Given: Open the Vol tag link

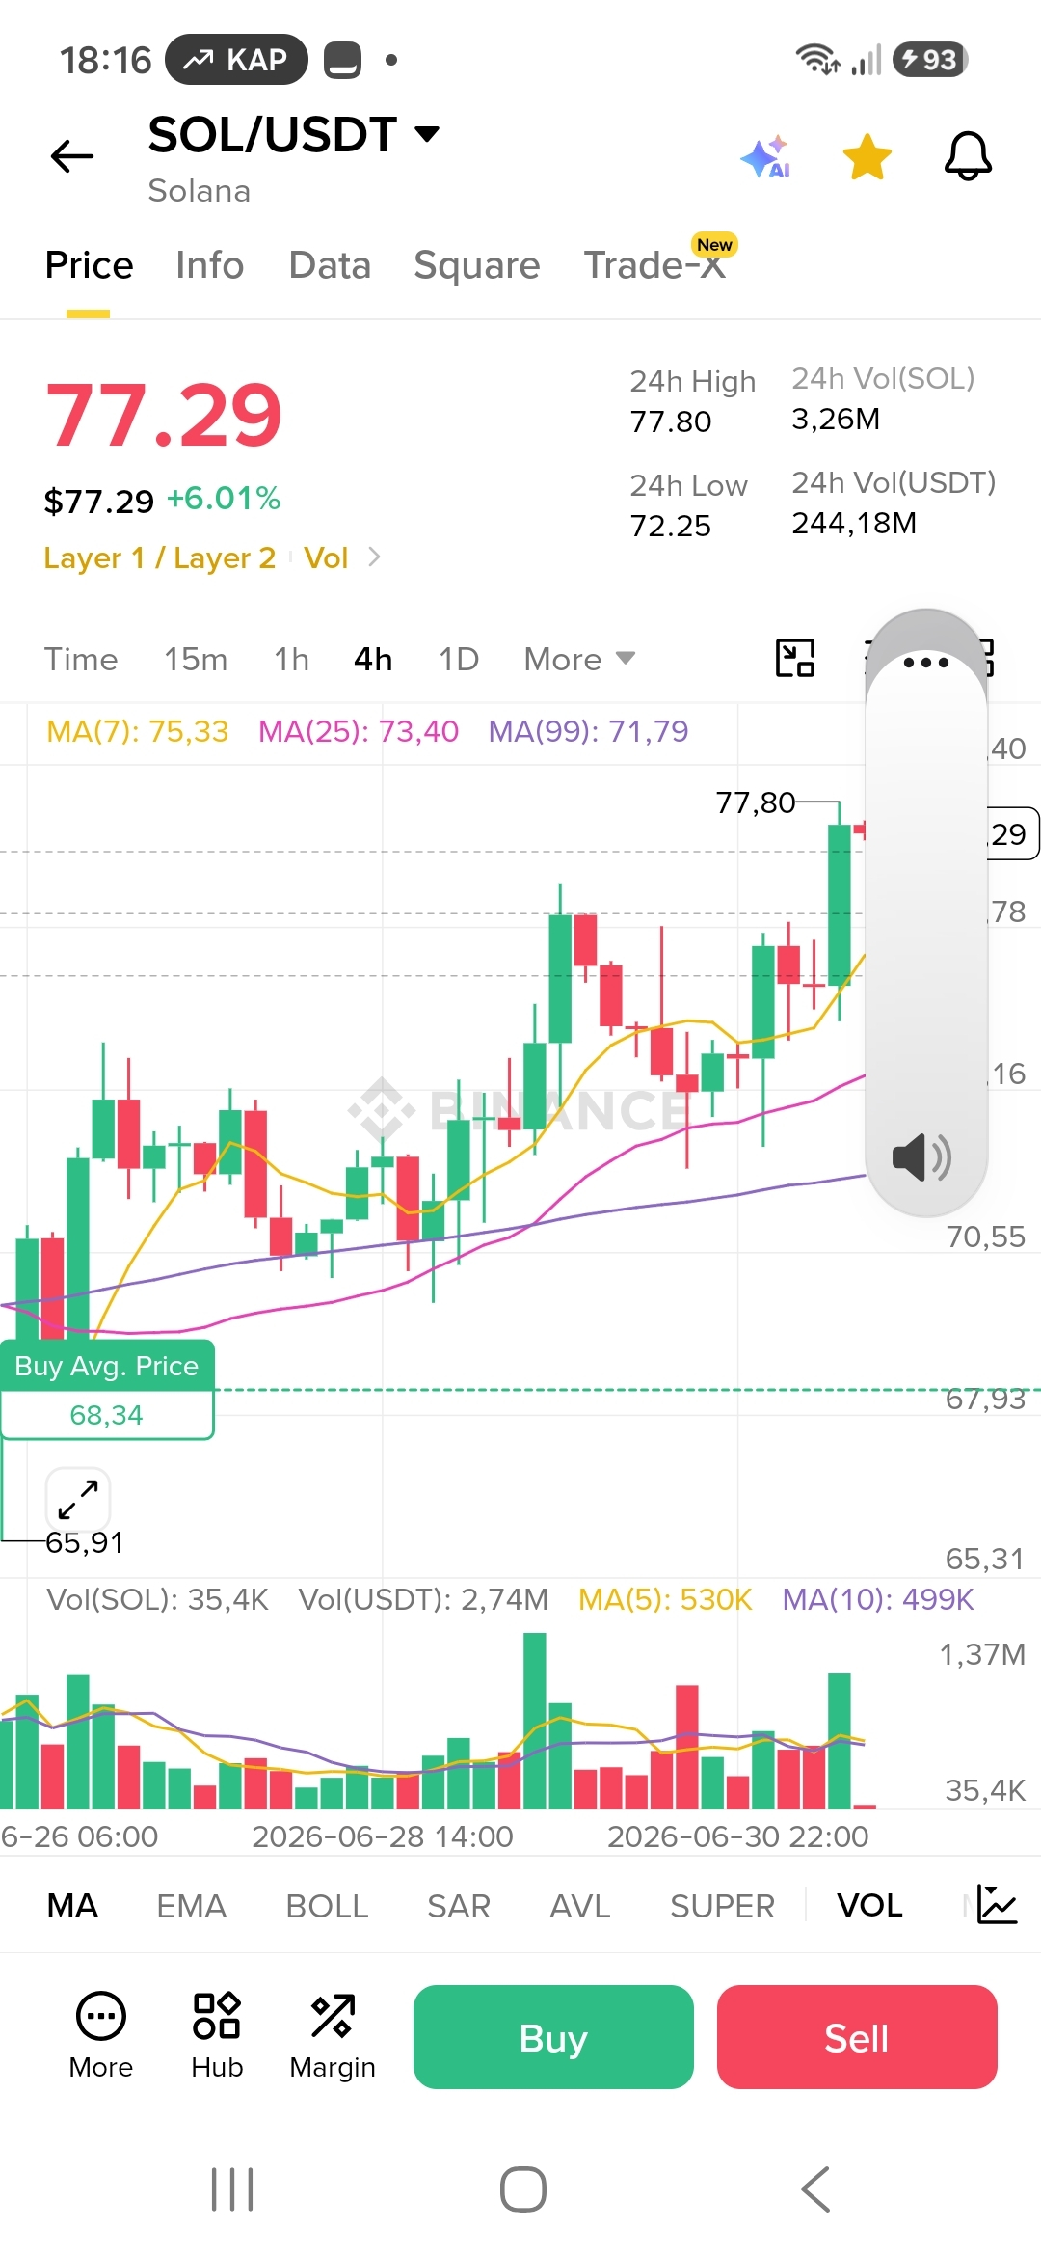Looking at the screenshot, I should pos(326,557).
